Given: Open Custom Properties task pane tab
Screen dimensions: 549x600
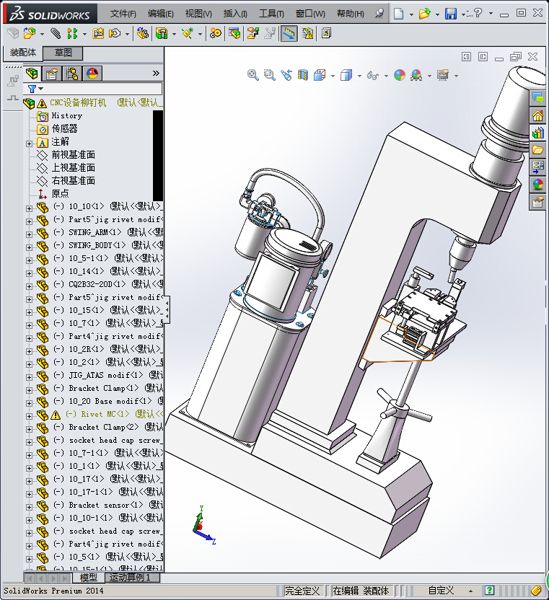Looking at the screenshot, I should tap(538, 202).
